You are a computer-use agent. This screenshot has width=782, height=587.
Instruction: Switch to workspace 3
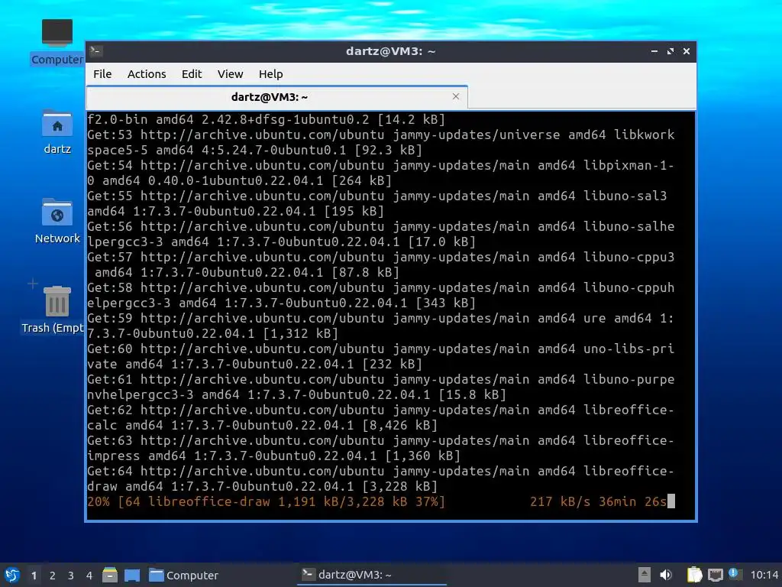tap(71, 576)
